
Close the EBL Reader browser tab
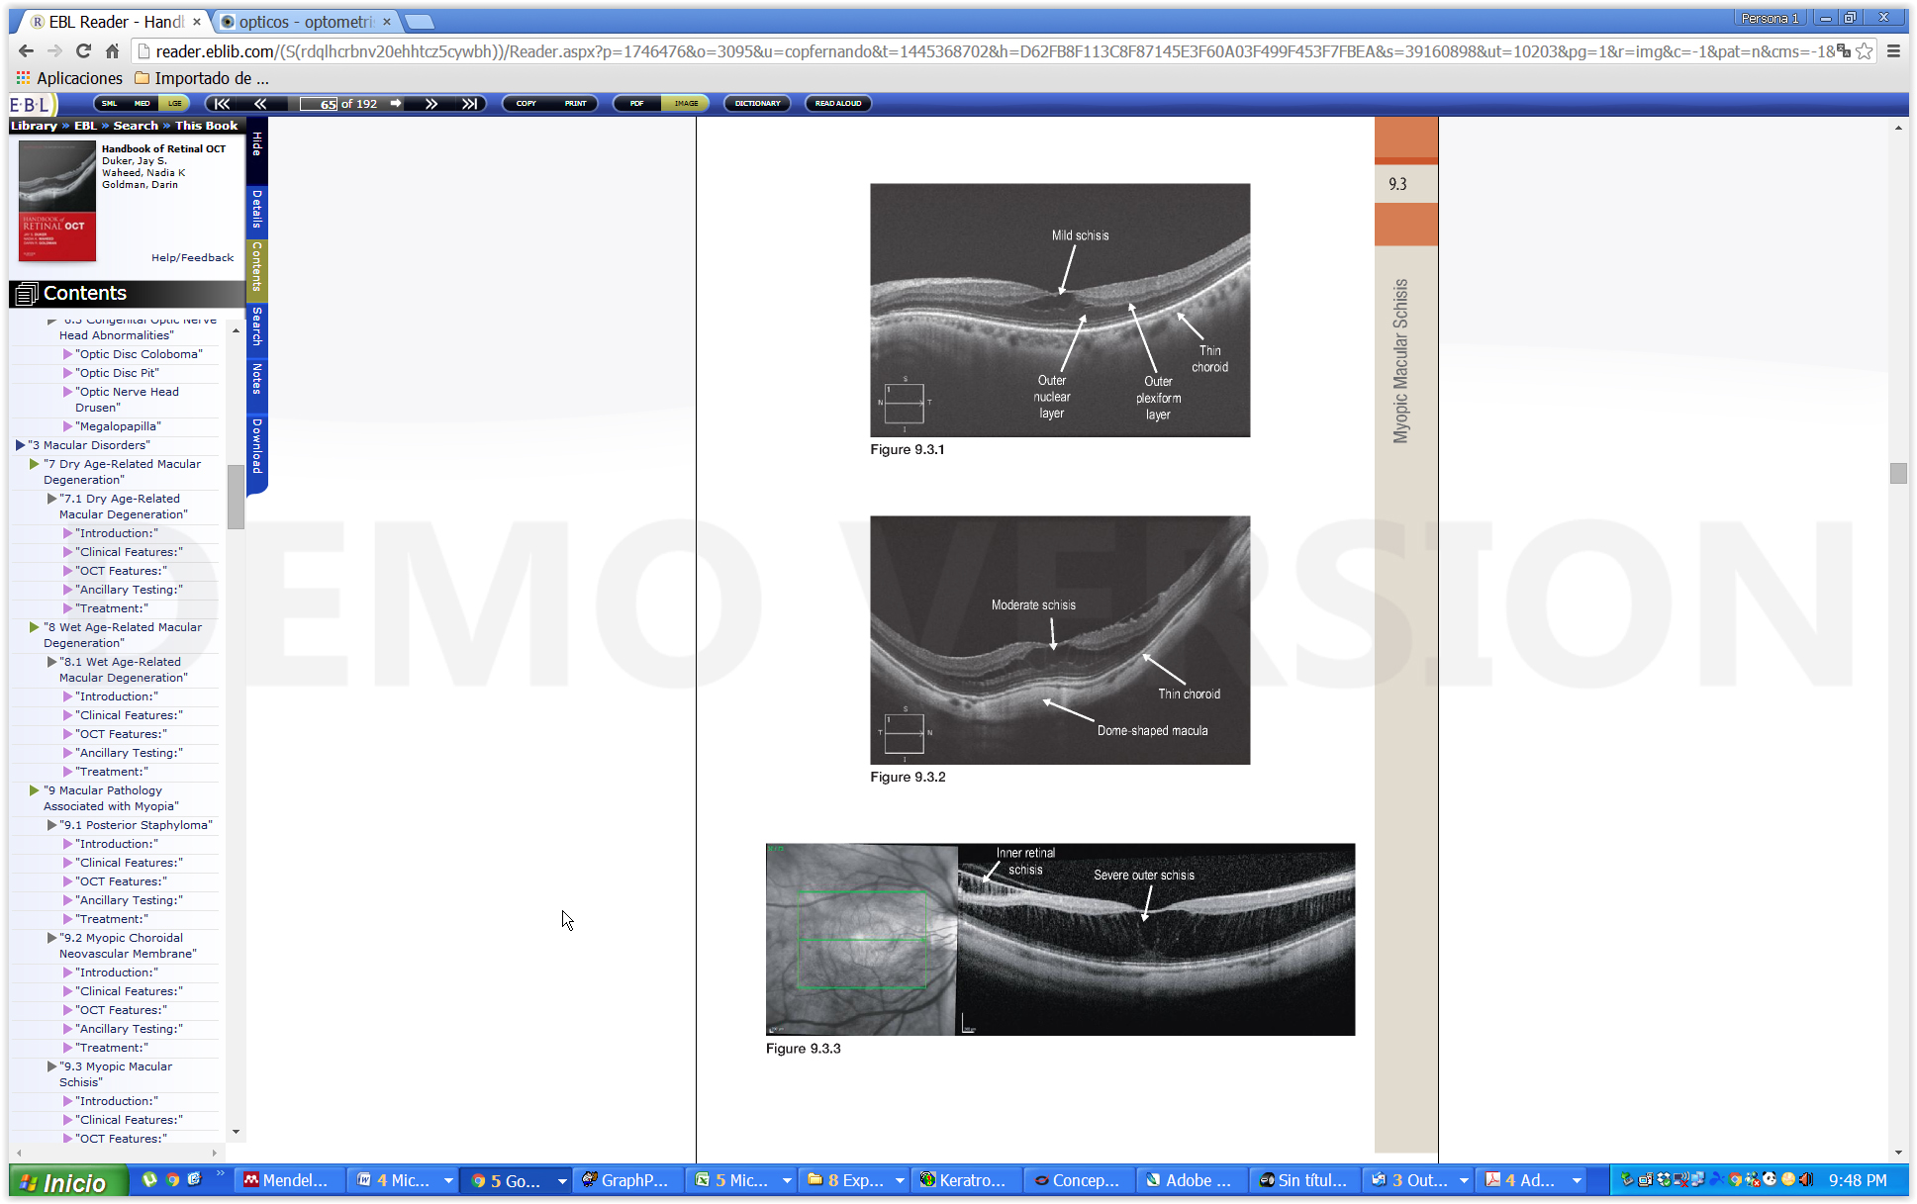click(197, 21)
